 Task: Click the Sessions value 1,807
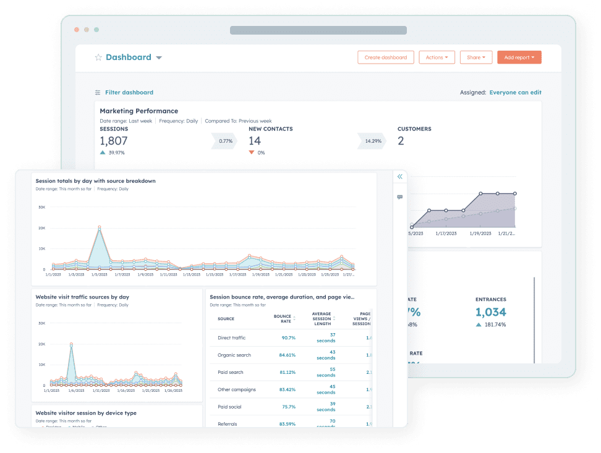tap(113, 141)
